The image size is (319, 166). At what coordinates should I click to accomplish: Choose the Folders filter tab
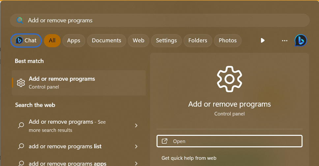click(x=198, y=40)
